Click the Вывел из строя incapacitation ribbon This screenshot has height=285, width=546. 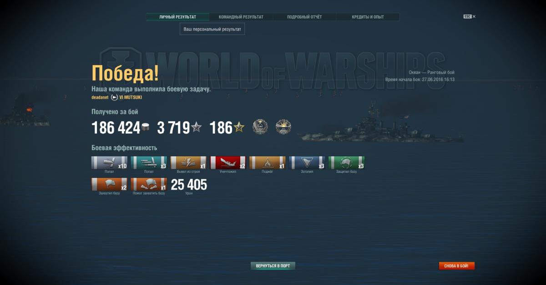point(188,163)
